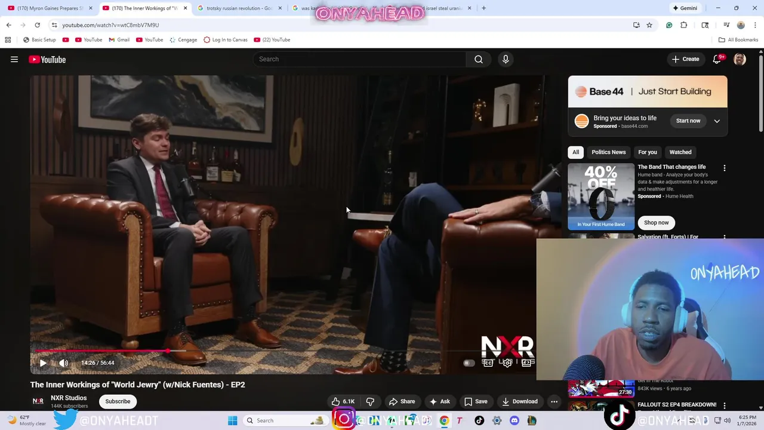Open the Ask AI button
This screenshot has width=764, height=430.
(x=439, y=401)
